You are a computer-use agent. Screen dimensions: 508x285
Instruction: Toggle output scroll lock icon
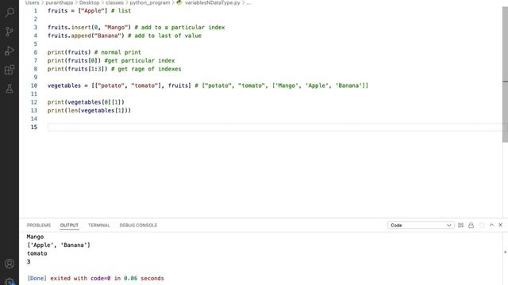click(471, 225)
